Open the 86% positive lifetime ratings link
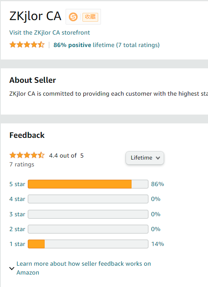The height and width of the screenshot is (287, 208). 107,45
